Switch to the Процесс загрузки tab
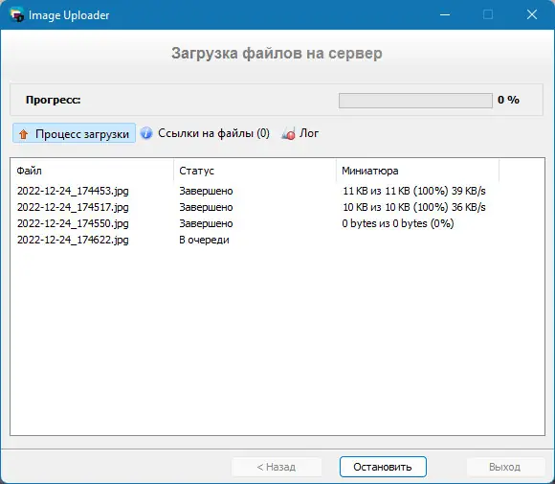 click(74, 133)
